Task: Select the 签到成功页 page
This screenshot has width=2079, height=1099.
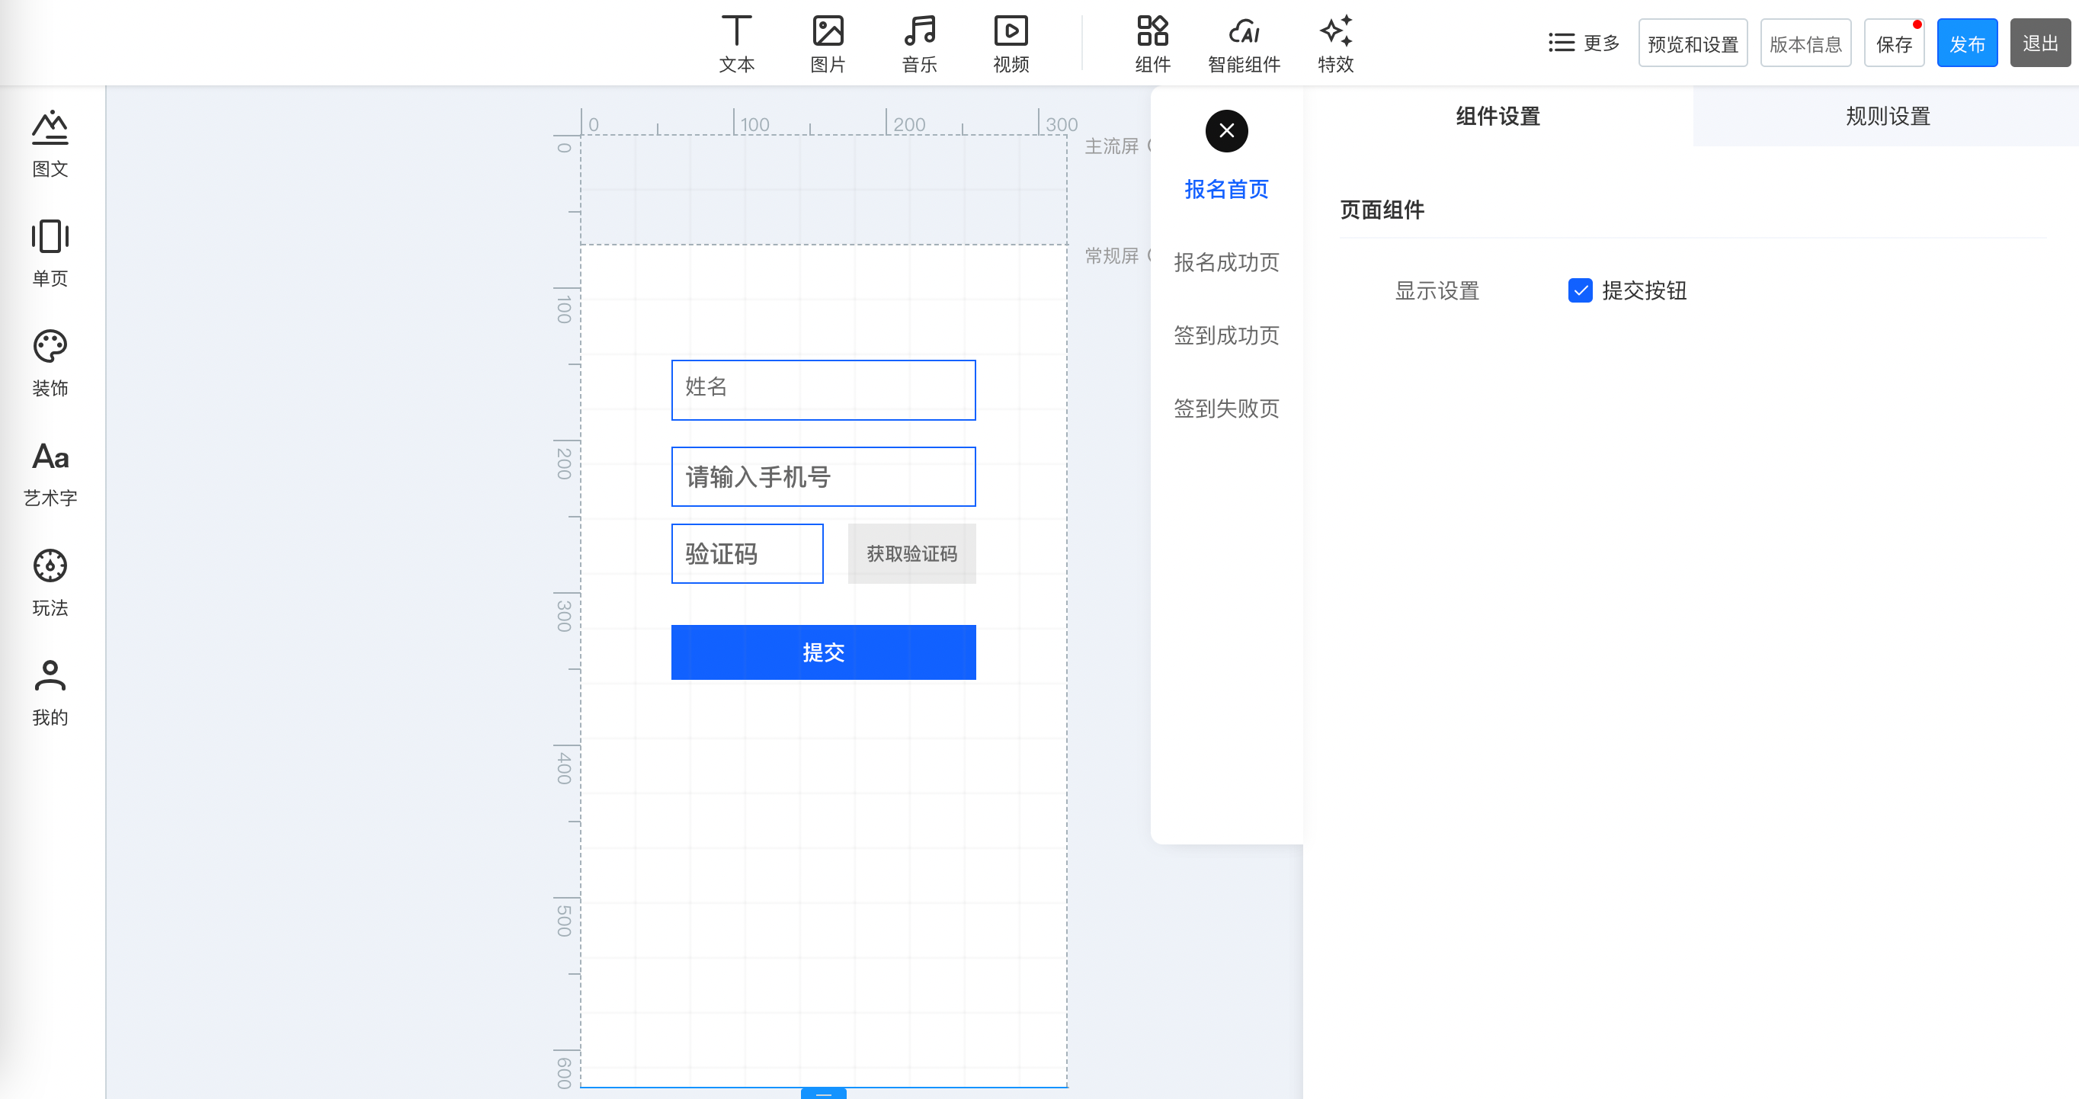Action: click(1226, 335)
